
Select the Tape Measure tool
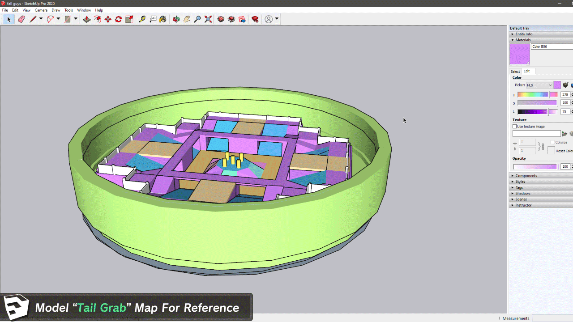click(x=142, y=19)
